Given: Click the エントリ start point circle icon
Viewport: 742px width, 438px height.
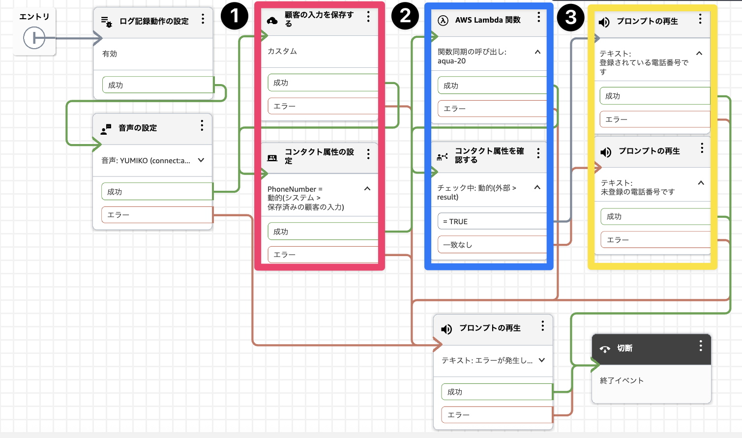Looking at the screenshot, I should point(34,38).
